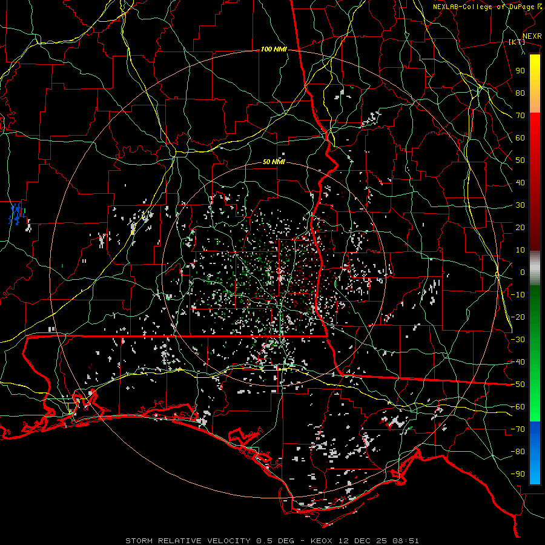
Task: Click the 70 value on velocity scale
Action: [x=520, y=116]
